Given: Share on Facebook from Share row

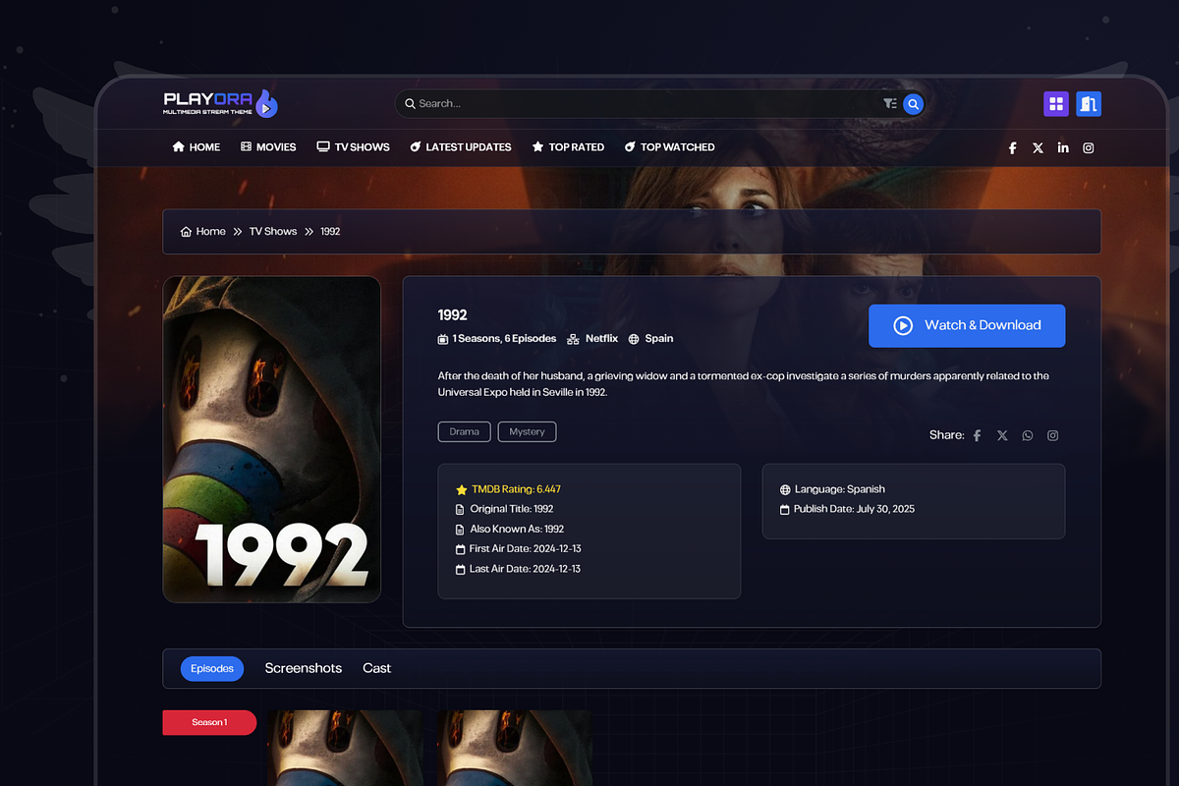Looking at the screenshot, I should tap(978, 435).
